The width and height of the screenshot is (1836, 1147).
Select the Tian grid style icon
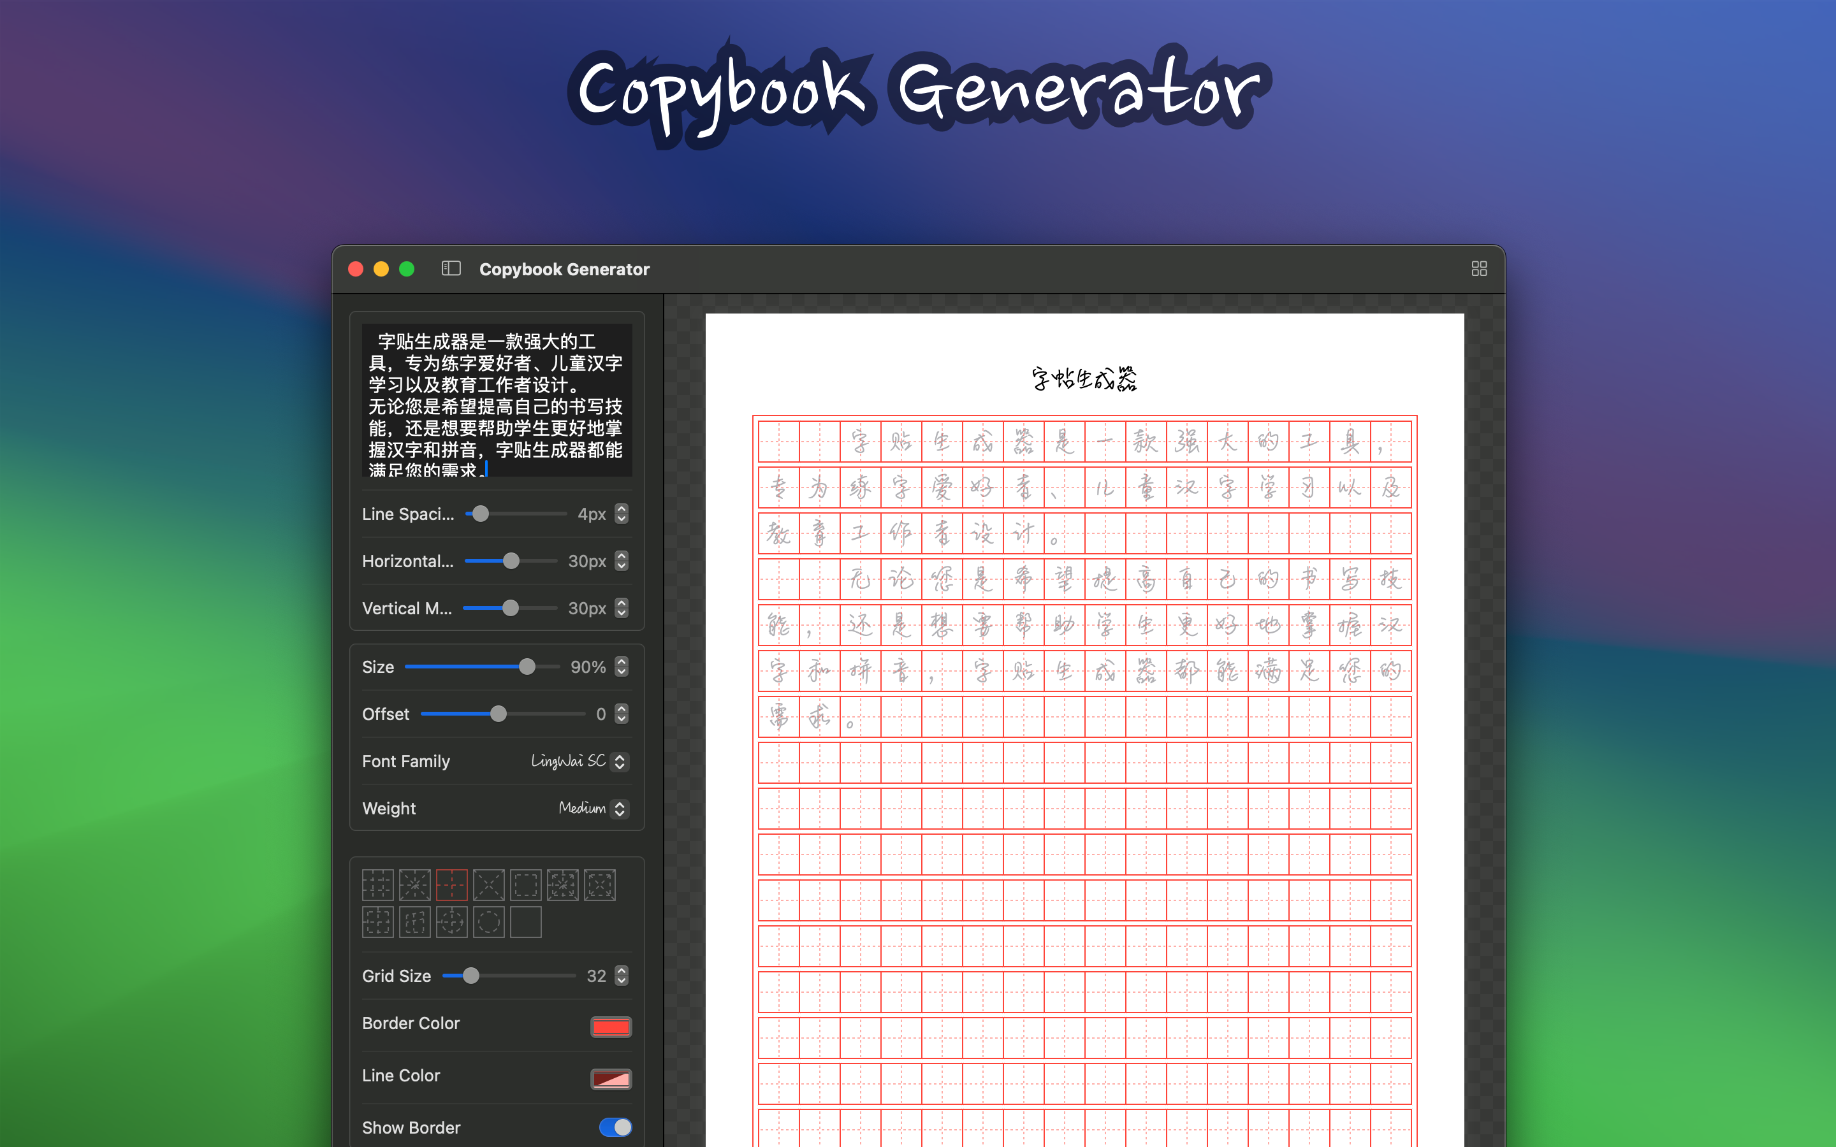click(378, 884)
